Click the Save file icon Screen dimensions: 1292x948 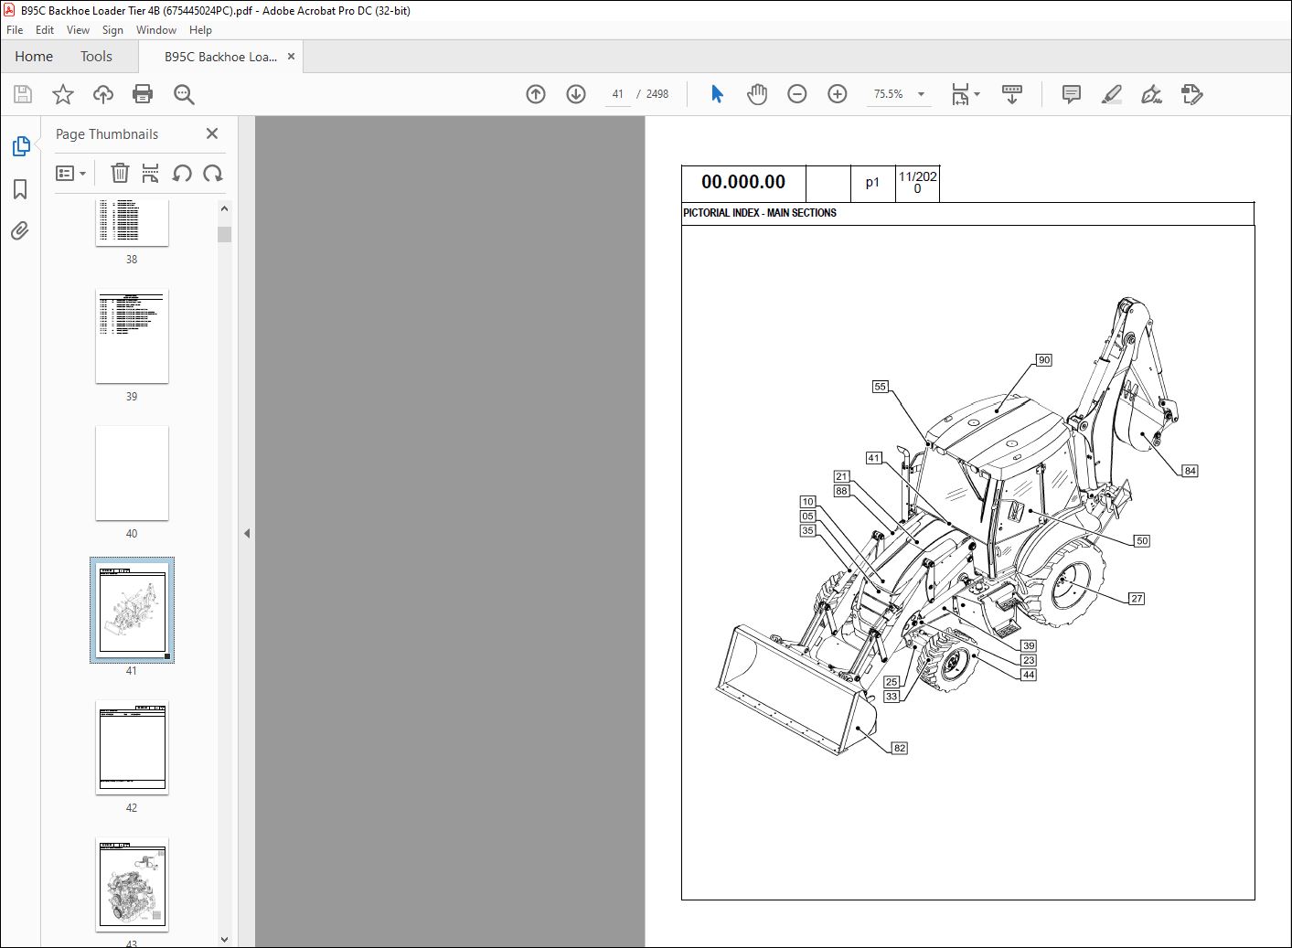pyautogui.click(x=23, y=94)
